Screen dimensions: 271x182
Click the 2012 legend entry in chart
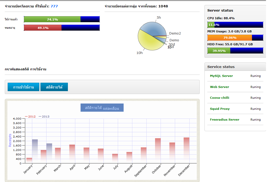(30, 116)
